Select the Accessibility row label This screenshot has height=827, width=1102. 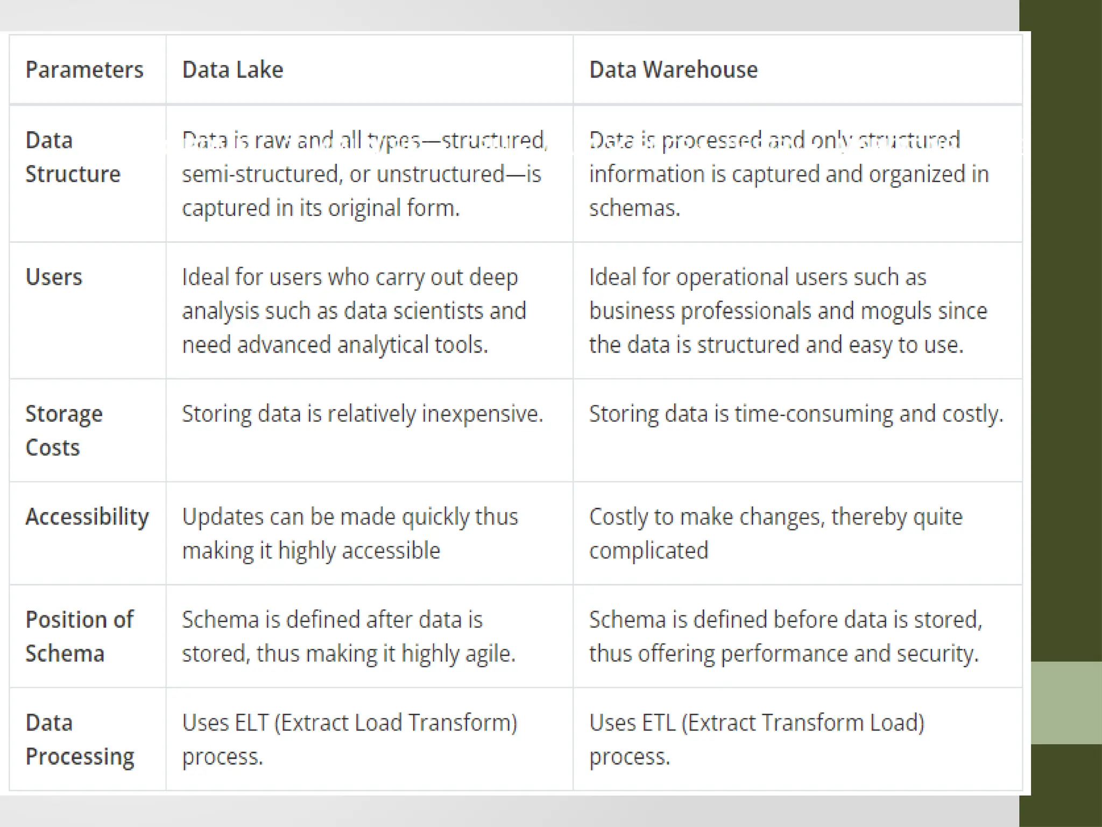tap(87, 517)
